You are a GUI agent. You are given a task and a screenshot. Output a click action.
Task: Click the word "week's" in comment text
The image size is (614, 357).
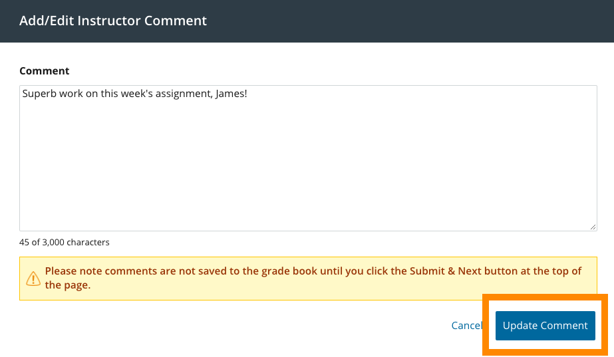(138, 94)
